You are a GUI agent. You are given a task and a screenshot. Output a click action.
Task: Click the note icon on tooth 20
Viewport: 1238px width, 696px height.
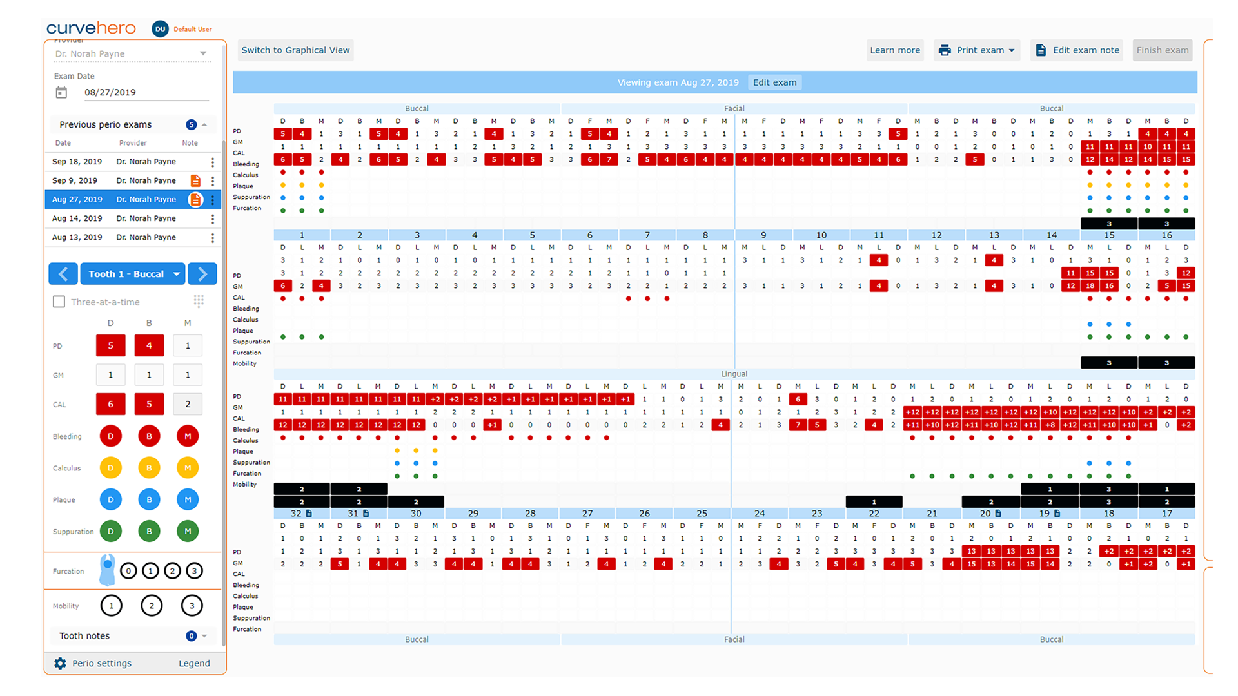pos(998,514)
